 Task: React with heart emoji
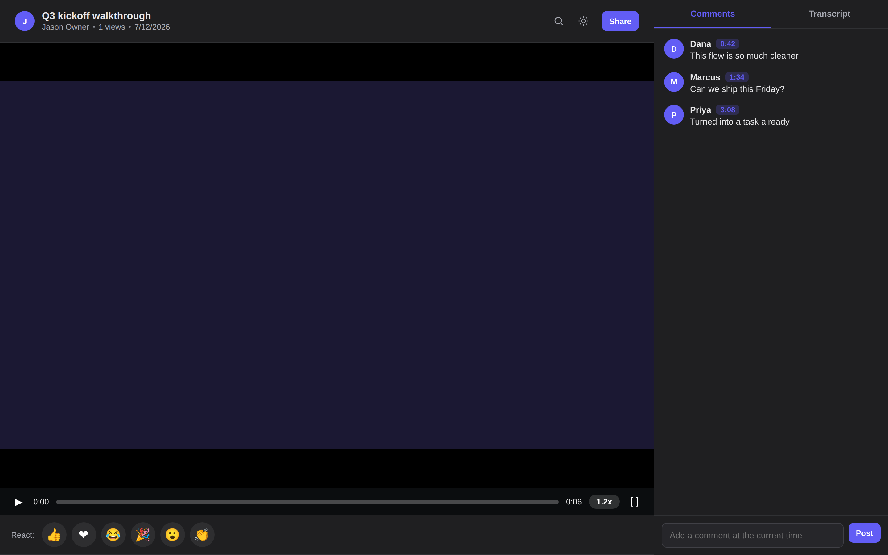(84, 535)
